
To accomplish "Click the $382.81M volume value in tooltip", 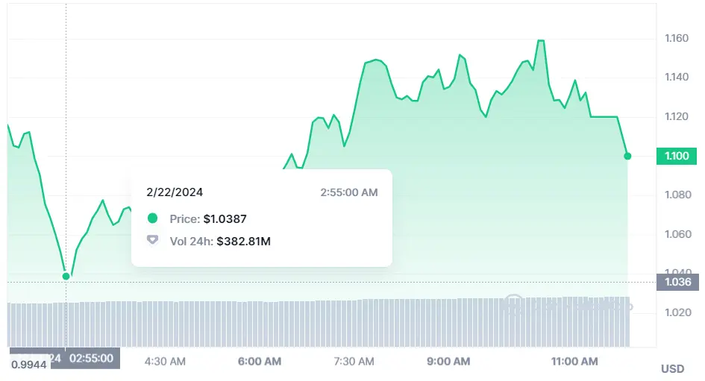I will click(242, 241).
